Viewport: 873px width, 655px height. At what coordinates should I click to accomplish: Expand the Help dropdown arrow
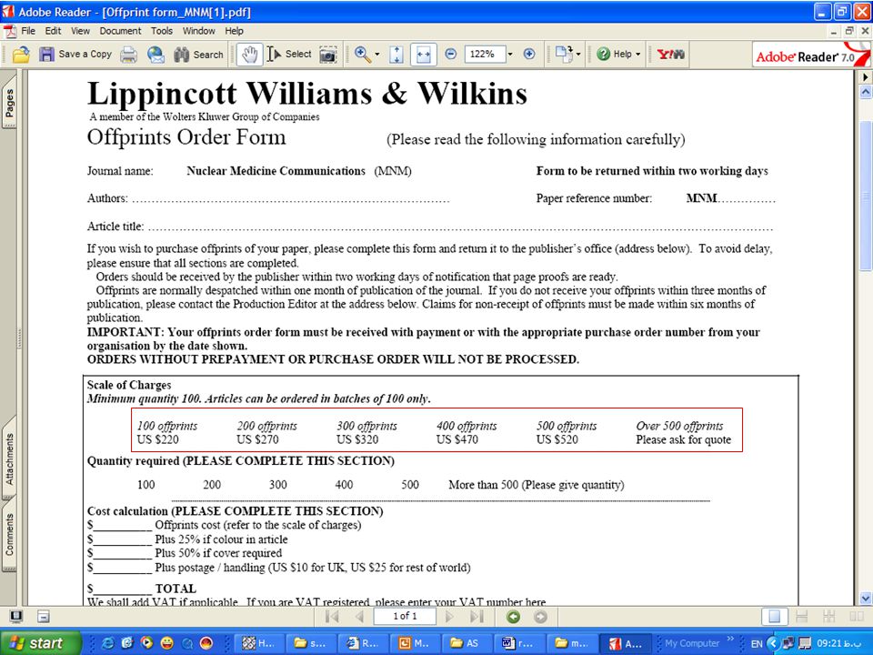tap(638, 54)
